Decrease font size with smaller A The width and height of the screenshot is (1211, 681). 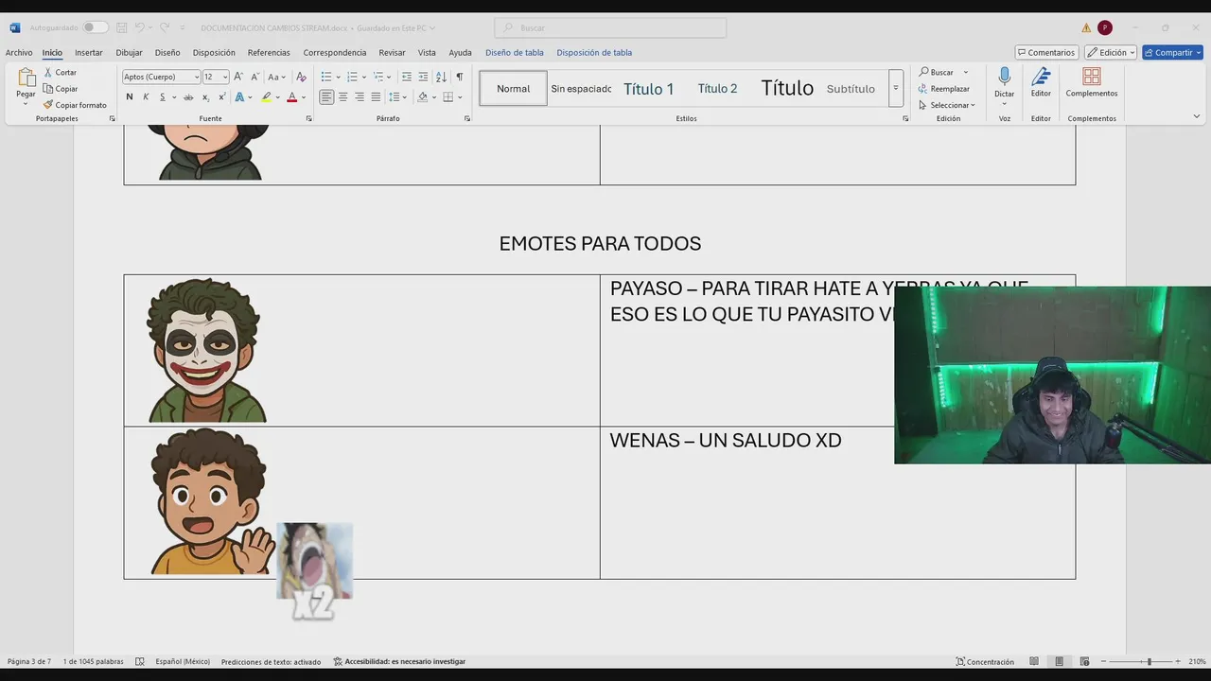pos(254,77)
